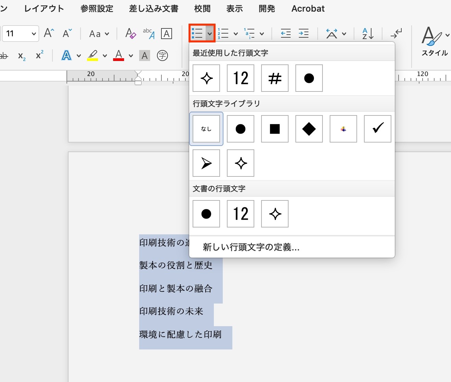Toggle character shading (gray A)

(x=145, y=56)
